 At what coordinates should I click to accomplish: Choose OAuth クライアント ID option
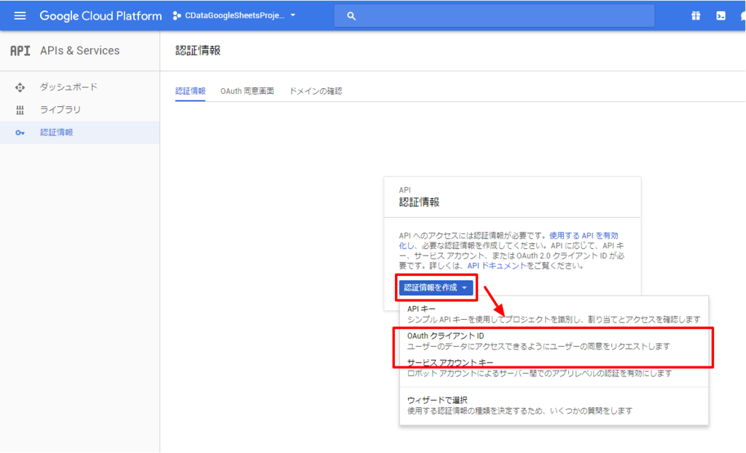tap(554, 341)
